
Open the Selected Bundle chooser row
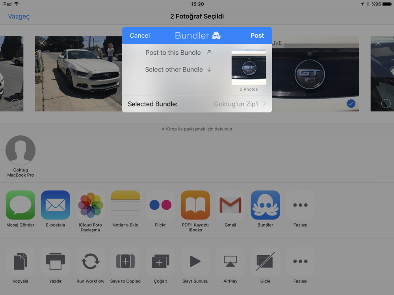[x=197, y=104]
